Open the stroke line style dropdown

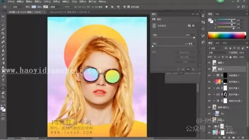click(x=68, y=7)
